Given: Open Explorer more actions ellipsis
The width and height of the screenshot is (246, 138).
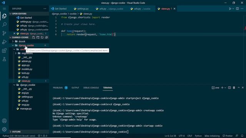Looking at the screenshot, I should click(x=45, y=8).
